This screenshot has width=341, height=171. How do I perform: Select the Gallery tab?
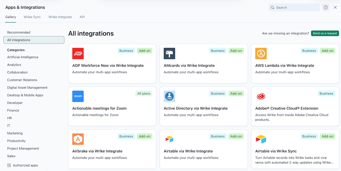click(11, 17)
